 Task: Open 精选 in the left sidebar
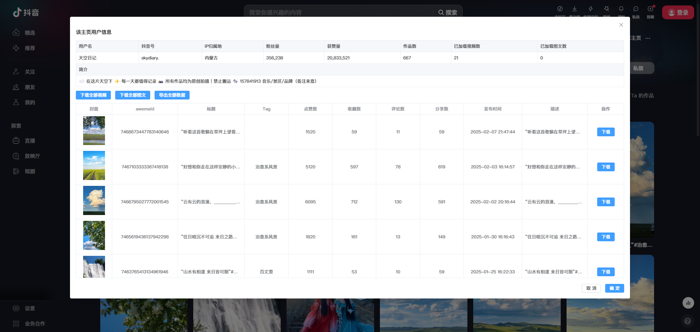(x=24, y=33)
